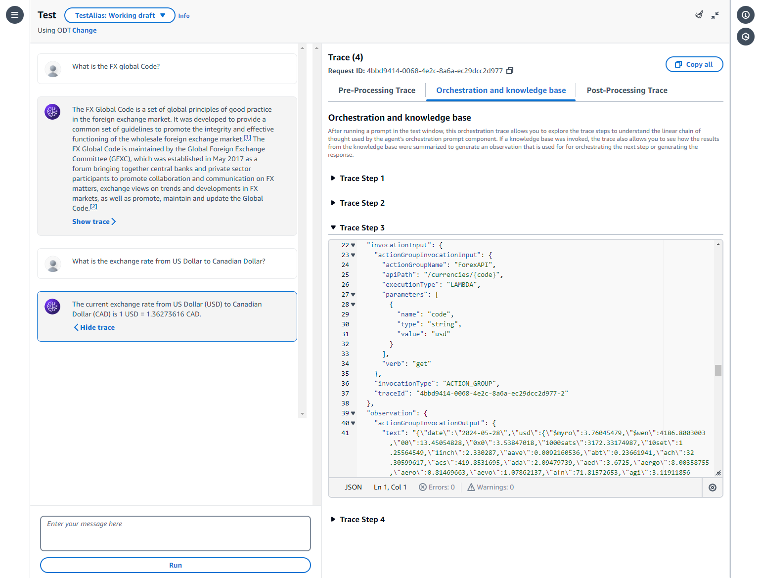Screen dimensions: 759x578
Task: Collapse Trace Step 3
Action: (358, 228)
